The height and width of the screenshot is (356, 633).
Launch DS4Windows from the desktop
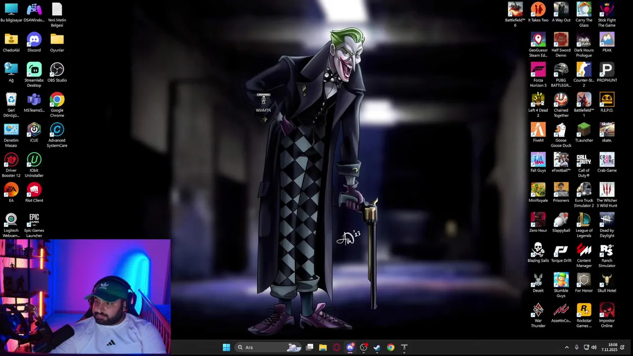pos(34,13)
